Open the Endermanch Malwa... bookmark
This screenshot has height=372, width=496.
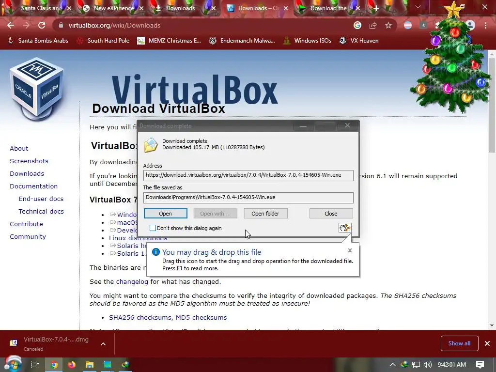242,41
